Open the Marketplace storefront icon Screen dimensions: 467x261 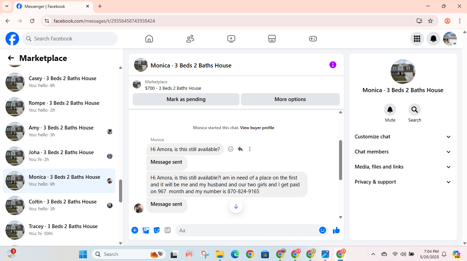point(272,39)
